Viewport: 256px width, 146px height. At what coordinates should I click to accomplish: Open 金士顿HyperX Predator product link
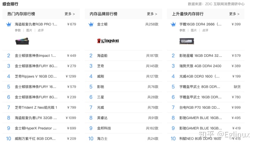click(x=36, y=128)
